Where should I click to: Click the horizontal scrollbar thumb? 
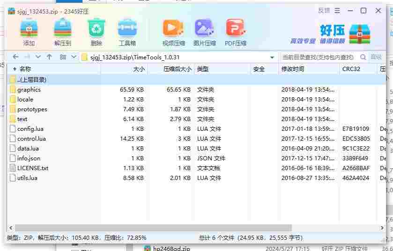tap(153, 228)
